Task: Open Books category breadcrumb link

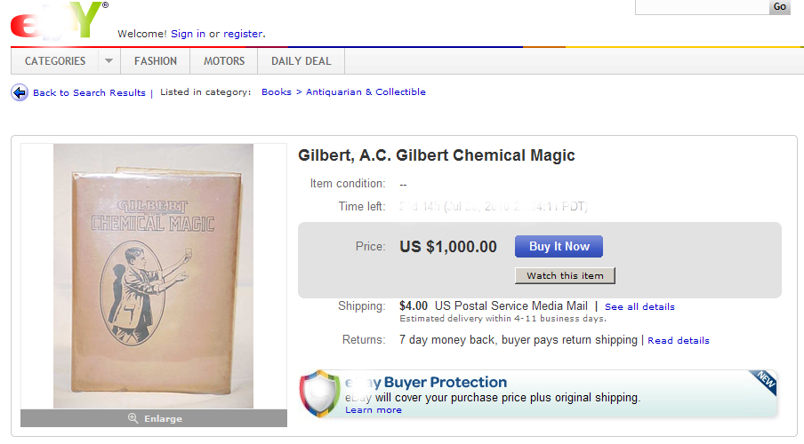Action: pos(277,92)
